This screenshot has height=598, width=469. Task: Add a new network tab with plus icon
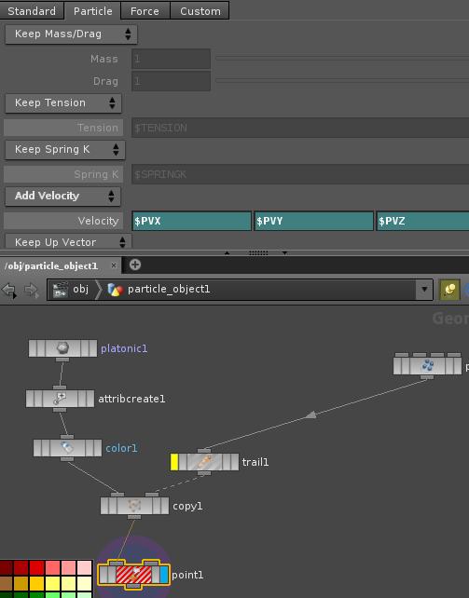pos(135,265)
